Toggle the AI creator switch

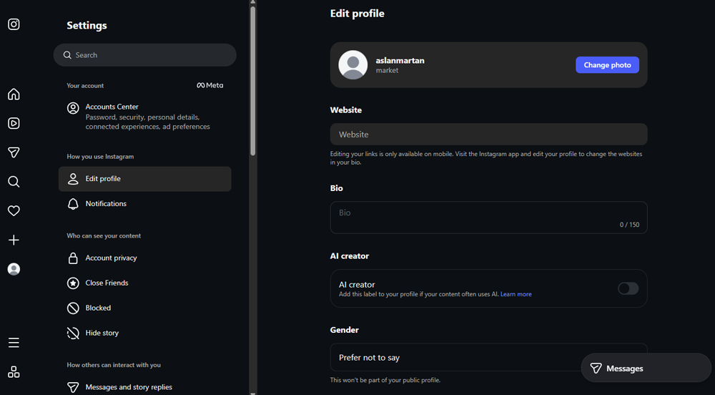[628, 288]
